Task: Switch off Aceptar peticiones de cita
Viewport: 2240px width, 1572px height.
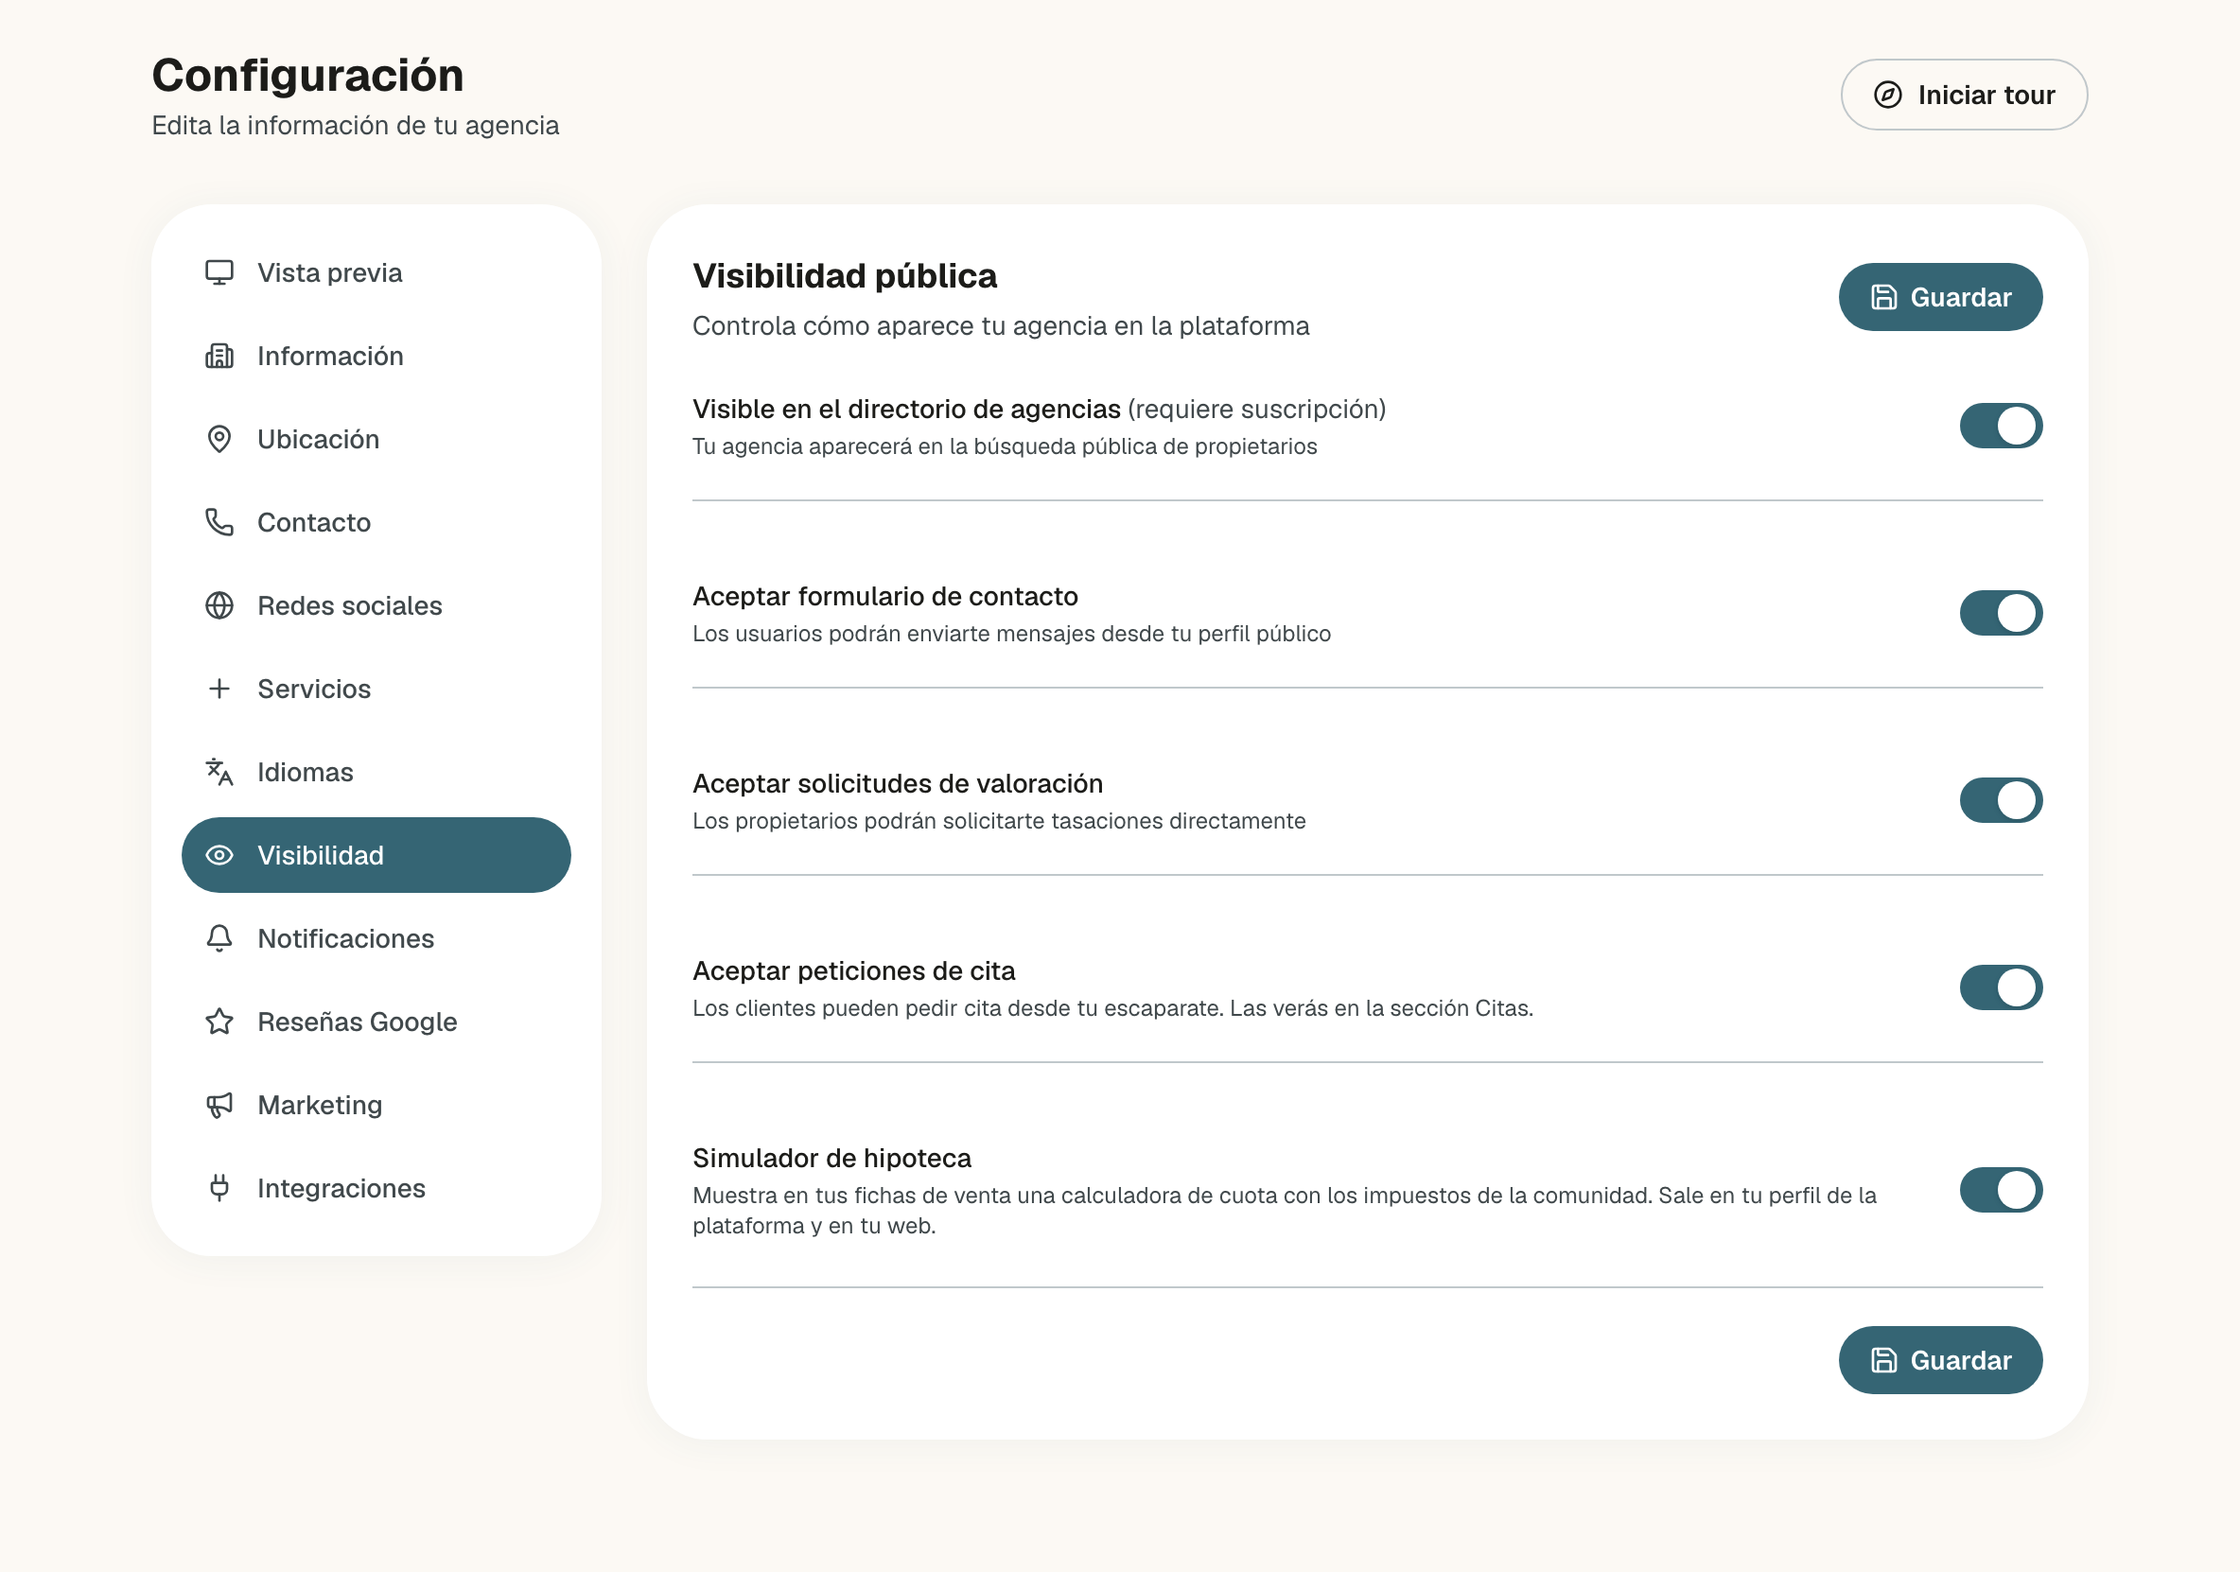Action: 2000,987
